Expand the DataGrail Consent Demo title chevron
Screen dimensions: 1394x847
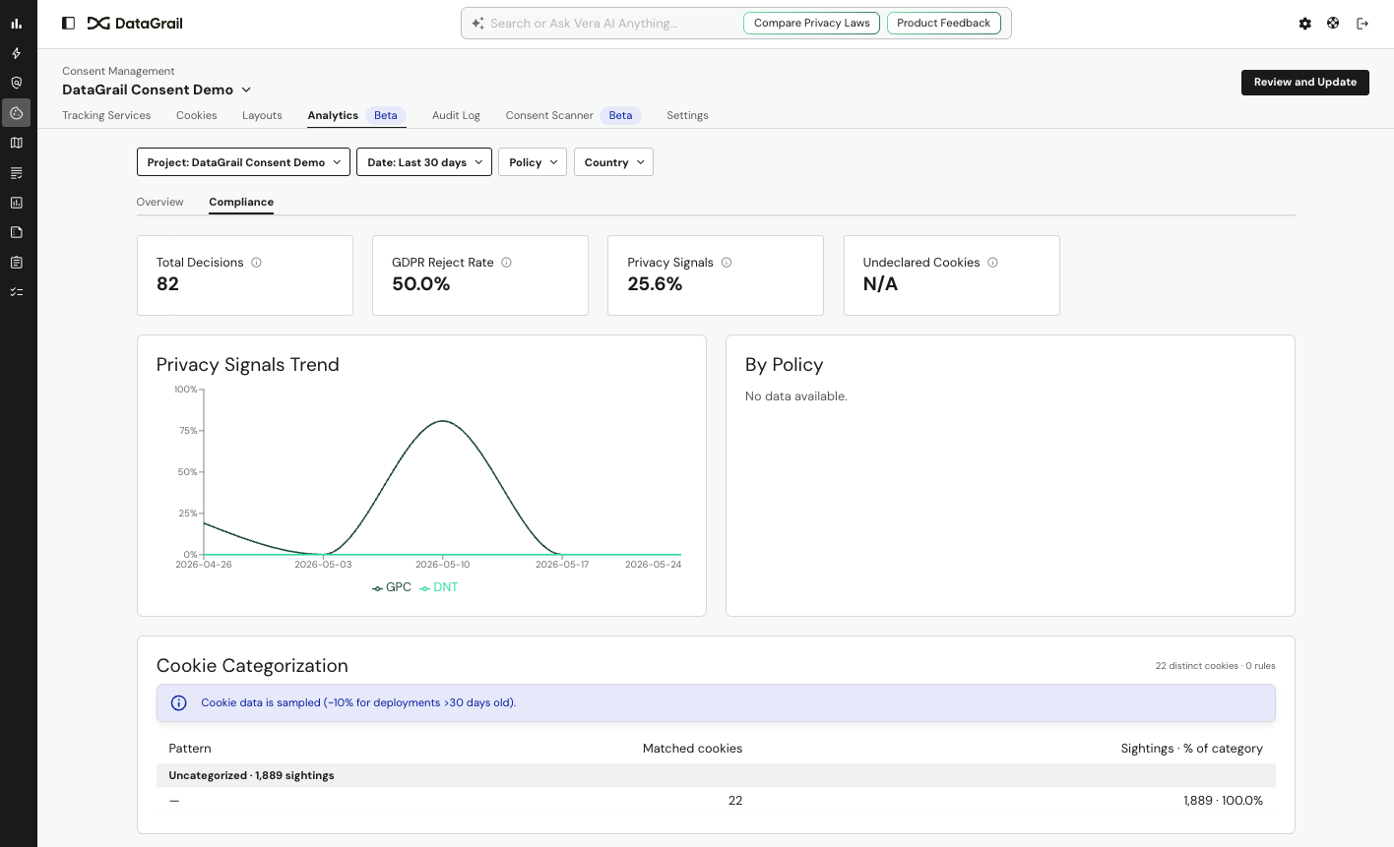[x=246, y=90]
